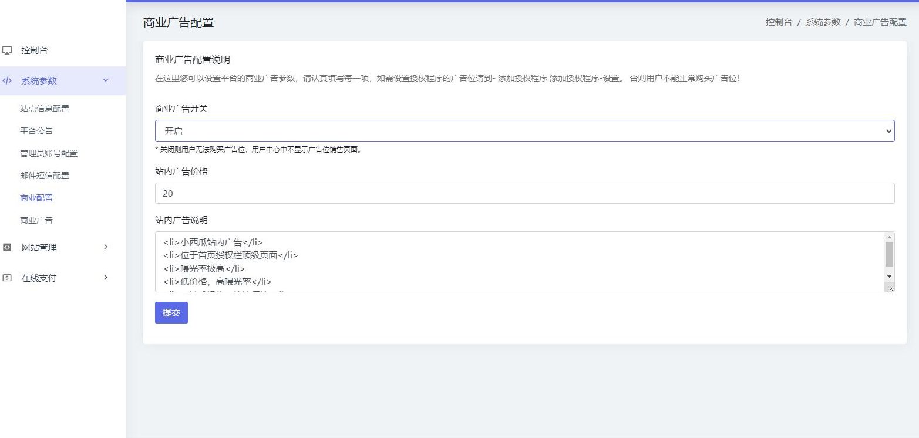Expand the 网站管理 menu arrow
Image resolution: width=919 pixels, height=438 pixels.
coord(106,247)
